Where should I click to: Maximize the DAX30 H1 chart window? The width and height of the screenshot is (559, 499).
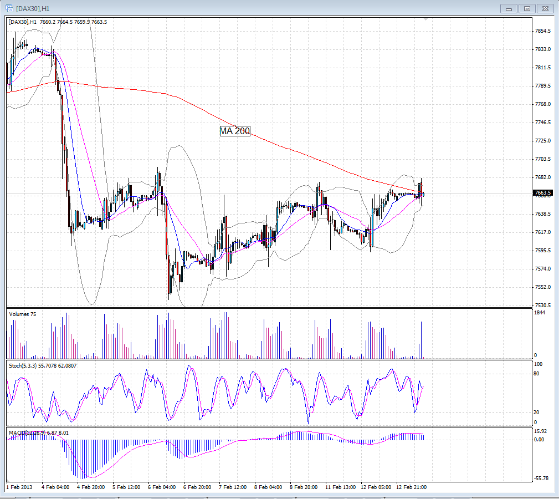point(527,8)
